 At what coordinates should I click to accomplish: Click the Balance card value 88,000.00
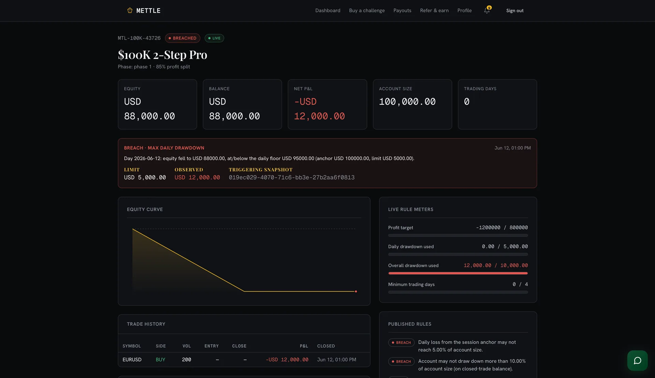tap(234, 116)
